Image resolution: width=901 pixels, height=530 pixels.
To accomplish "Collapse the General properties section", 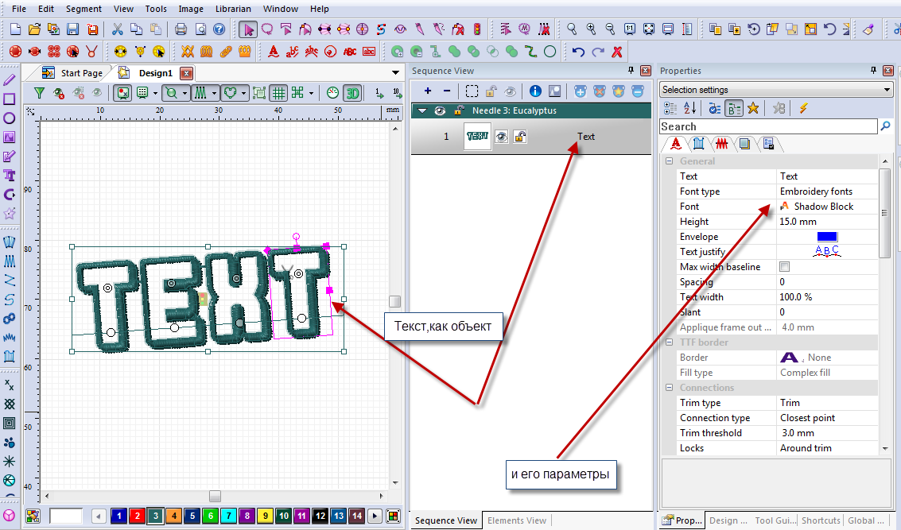I will pos(669,161).
